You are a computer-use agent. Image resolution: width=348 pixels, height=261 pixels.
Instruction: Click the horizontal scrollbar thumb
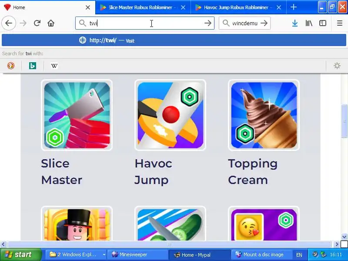click(x=169, y=244)
